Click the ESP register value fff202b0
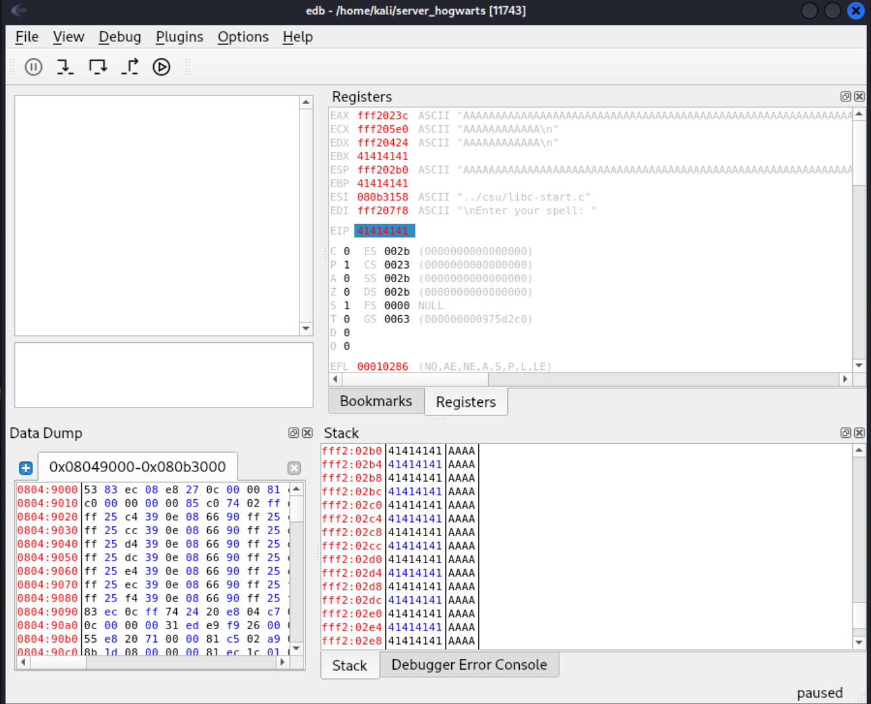 [383, 170]
